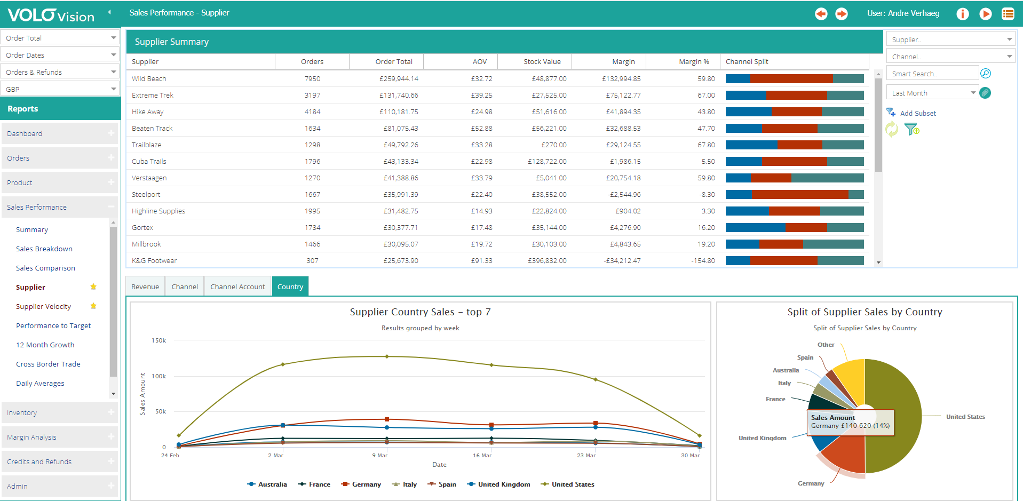Image resolution: width=1023 pixels, height=501 pixels.
Task: Open the Last Month date range dropdown
Action: pos(932,93)
